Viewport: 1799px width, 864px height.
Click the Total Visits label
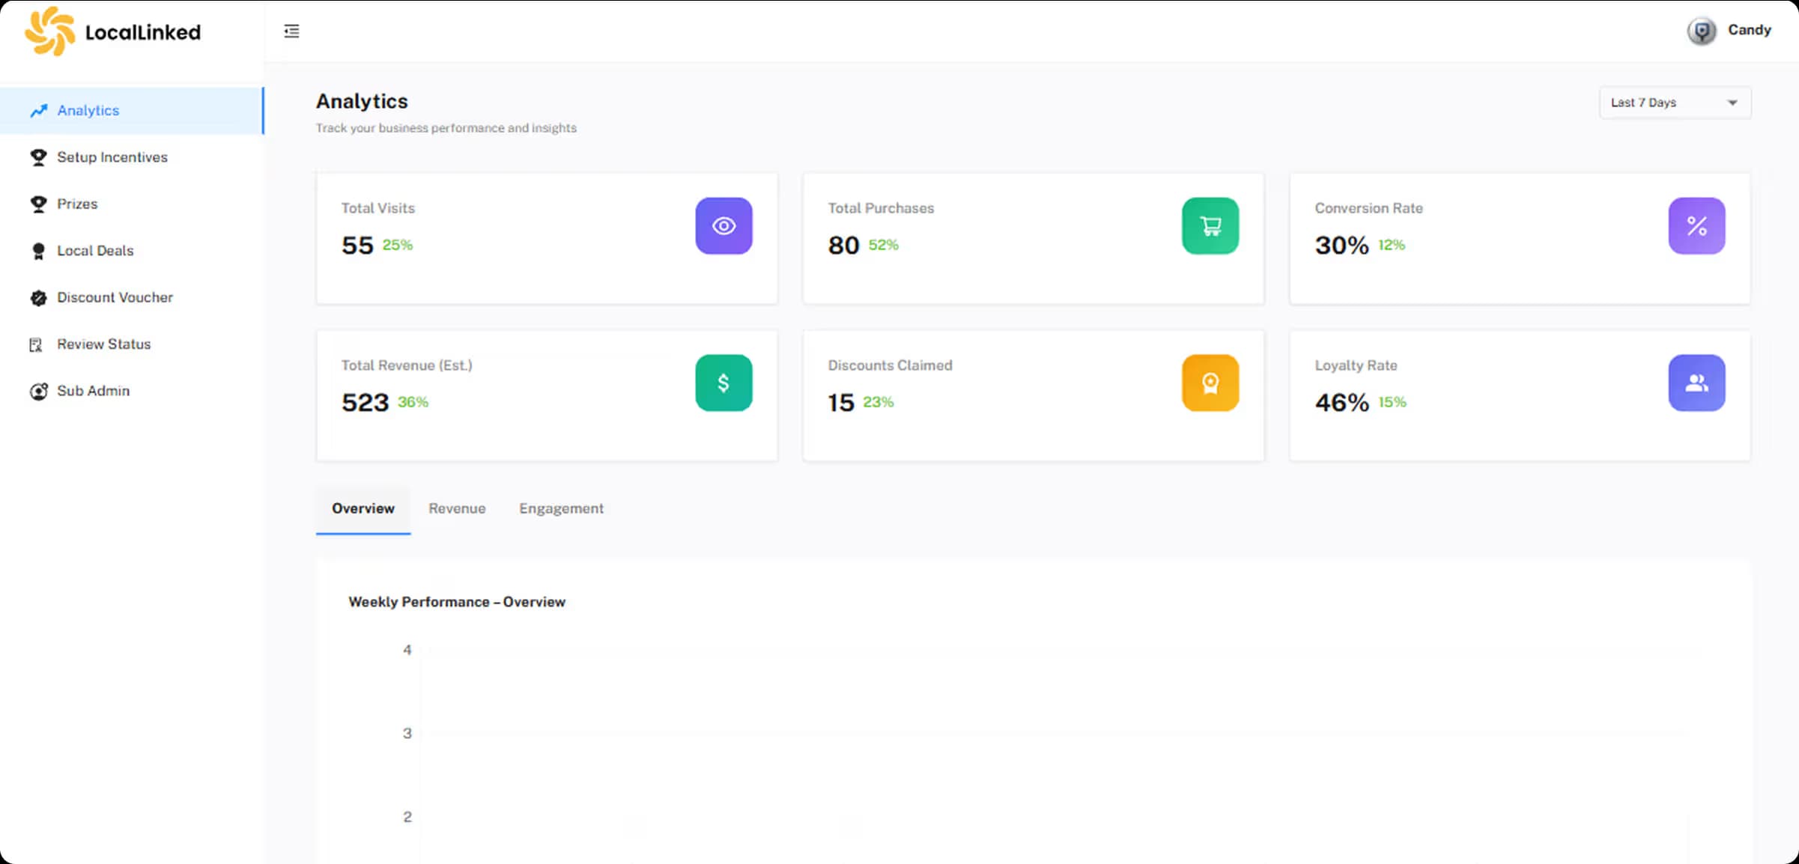pos(378,208)
